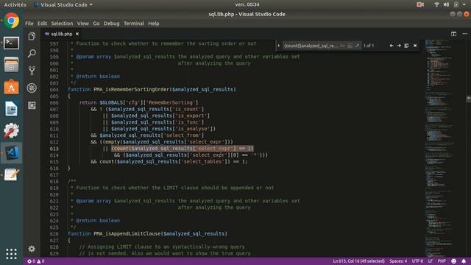Click the screen recording indicator in the top bar
471x265 pixels.
point(420,4)
